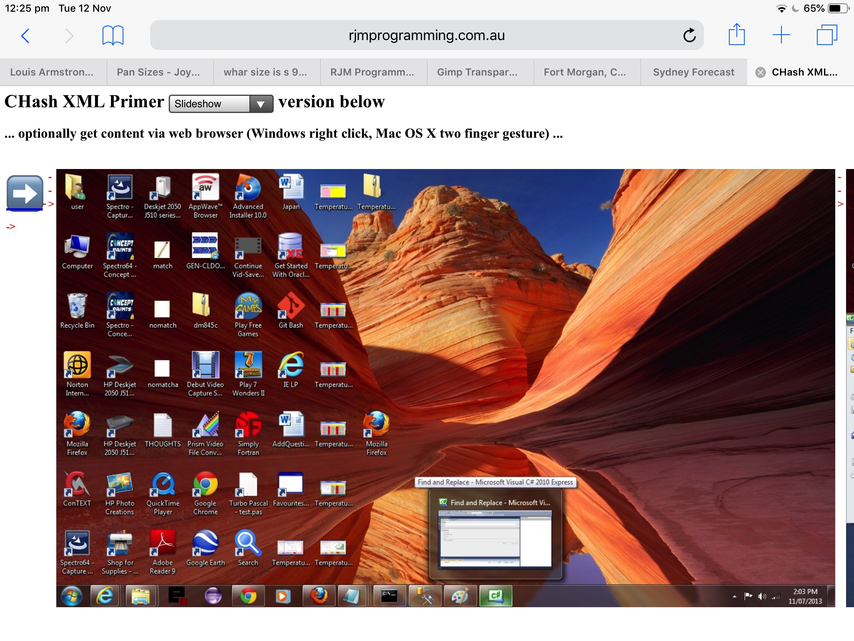Select the Deskjet 2050 J510 series icon
Viewport: 854px width, 641px height.
pos(163,197)
